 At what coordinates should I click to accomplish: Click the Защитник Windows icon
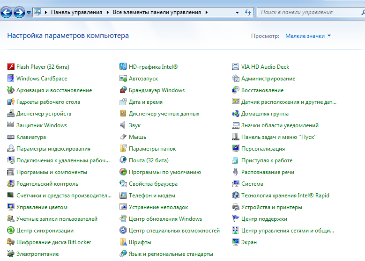point(11,125)
